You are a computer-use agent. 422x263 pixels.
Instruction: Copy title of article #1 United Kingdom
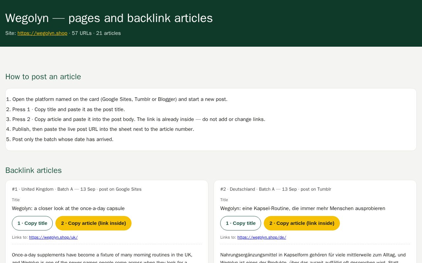click(x=32, y=223)
